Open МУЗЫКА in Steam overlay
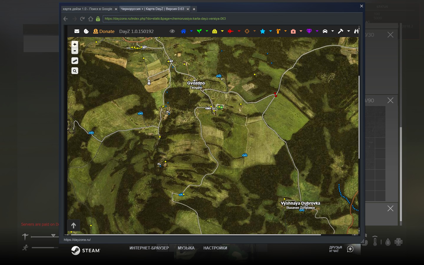The width and height of the screenshot is (424, 265). [x=186, y=248]
